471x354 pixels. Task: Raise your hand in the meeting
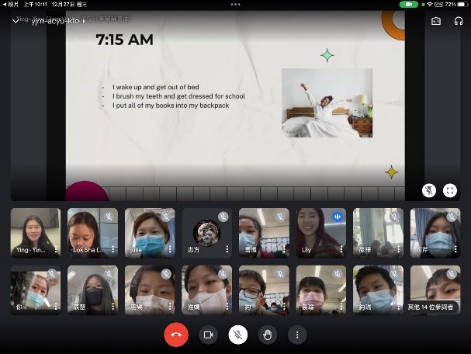point(268,335)
